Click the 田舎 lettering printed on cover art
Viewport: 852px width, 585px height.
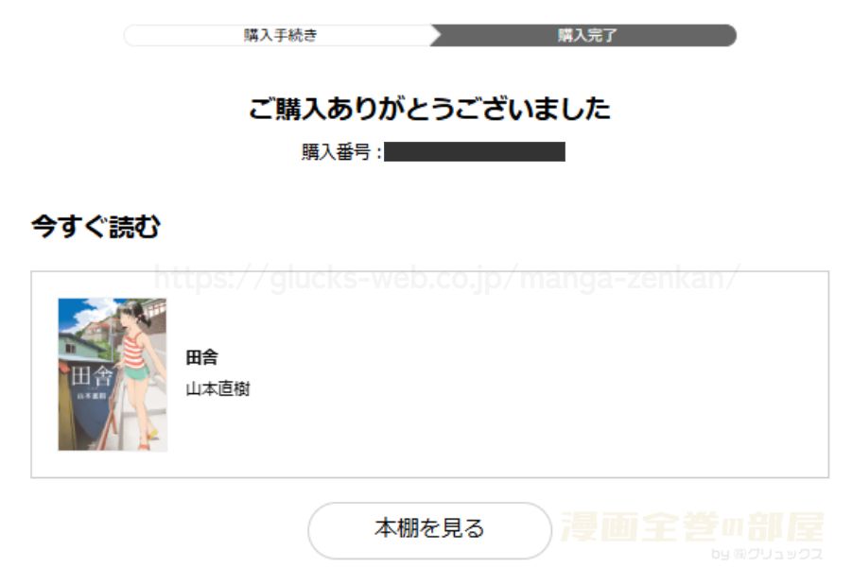coord(92,376)
